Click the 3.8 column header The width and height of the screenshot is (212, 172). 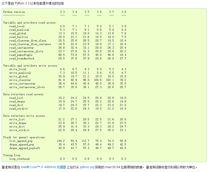(x=124, y=12)
